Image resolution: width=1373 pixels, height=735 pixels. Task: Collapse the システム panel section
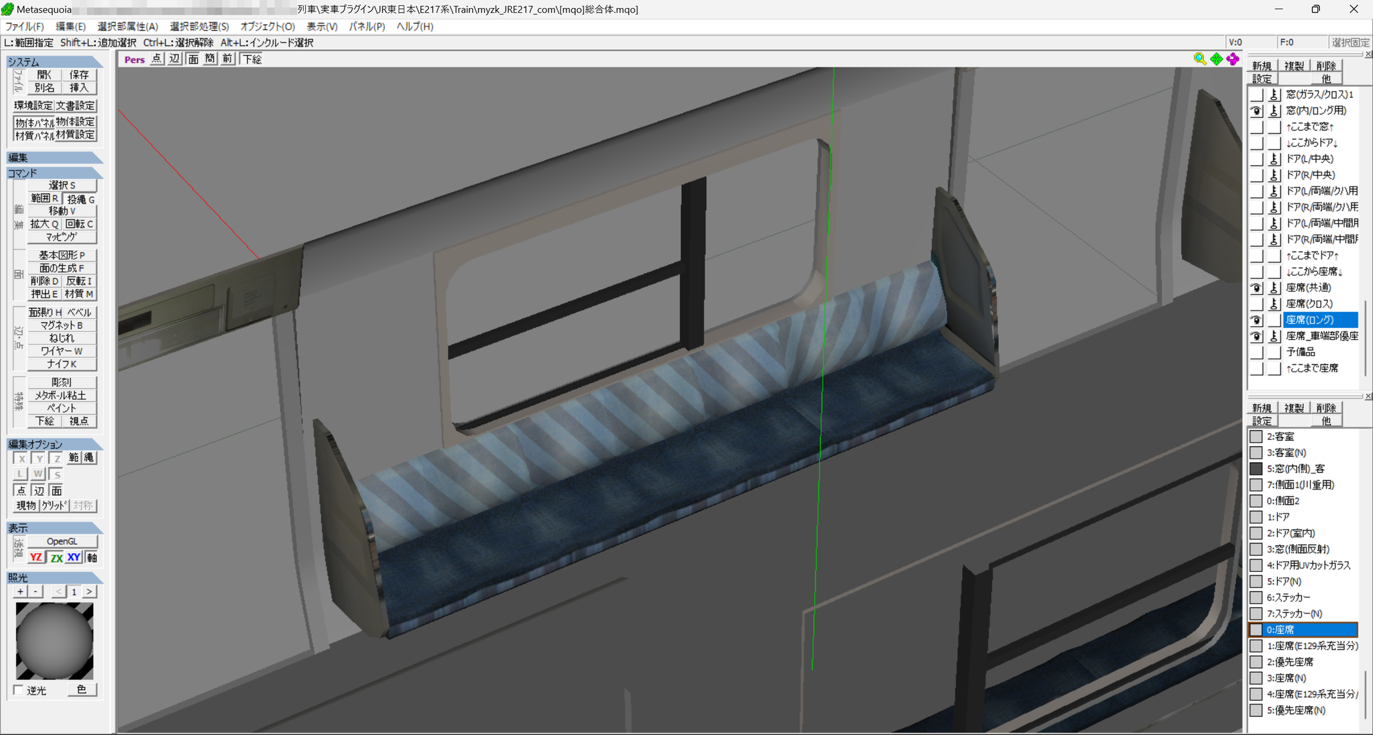pos(55,62)
